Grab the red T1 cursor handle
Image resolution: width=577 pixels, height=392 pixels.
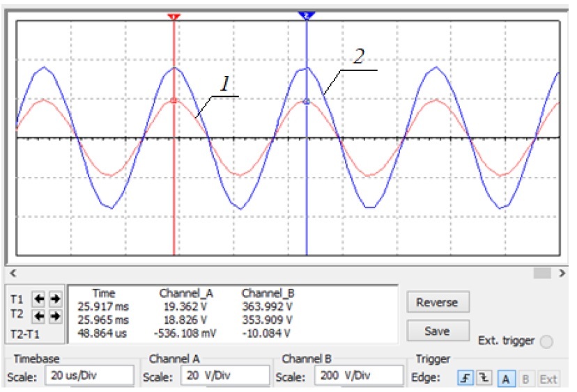click(x=174, y=15)
